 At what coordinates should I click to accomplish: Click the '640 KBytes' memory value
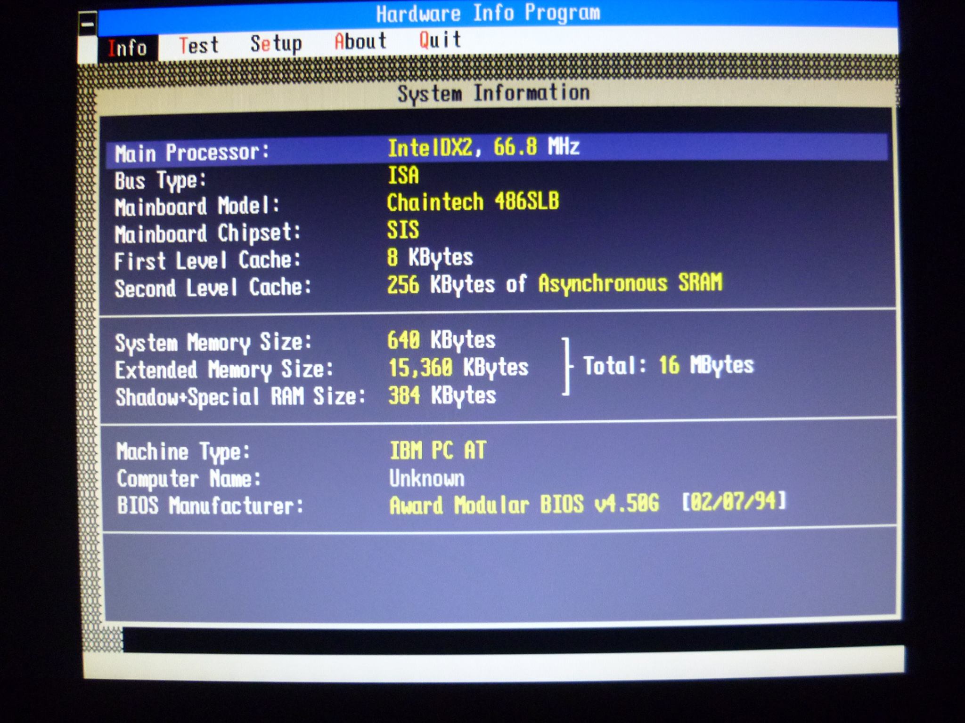click(x=442, y=340)
